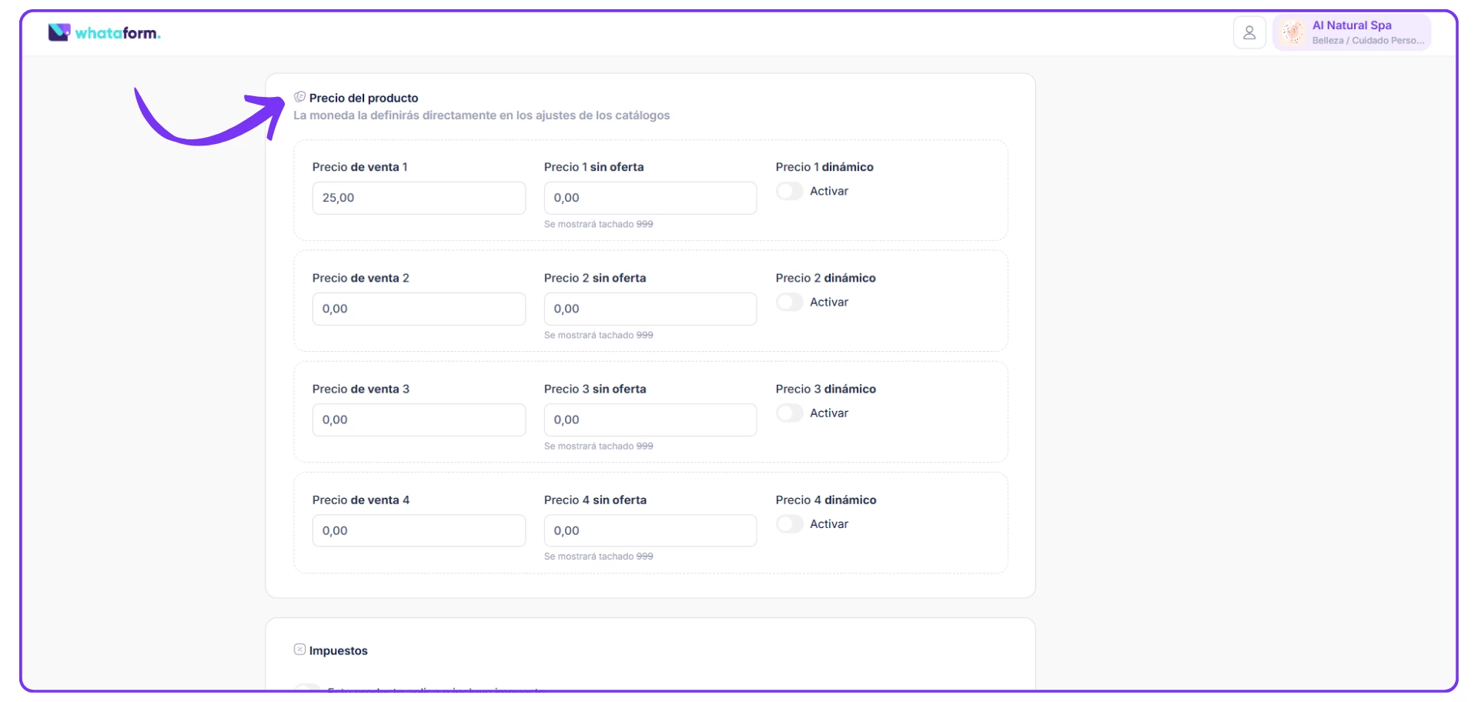
Task: Click the Al Natural Spa avatar image
Action: [x=1293, y=32]
